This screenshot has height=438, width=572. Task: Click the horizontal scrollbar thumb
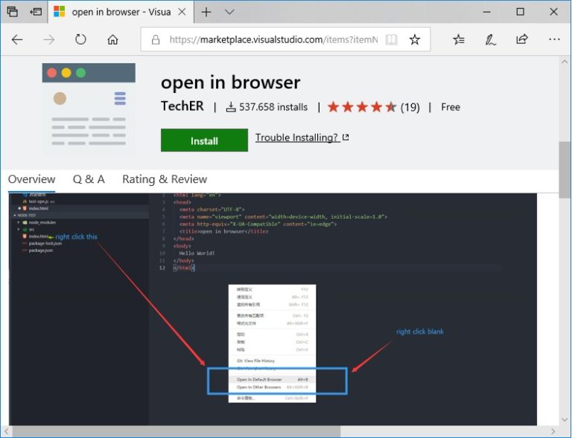177,431
